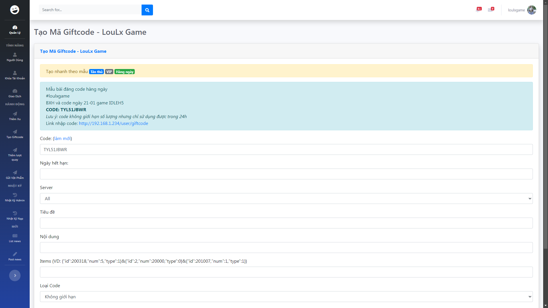548x308 pixels.
Task: Open Loại Code dropdown Không giới hạn
Action: click(286, 297)
